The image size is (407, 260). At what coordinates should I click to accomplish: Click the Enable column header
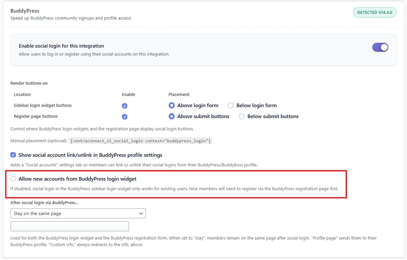coord(129,94)
